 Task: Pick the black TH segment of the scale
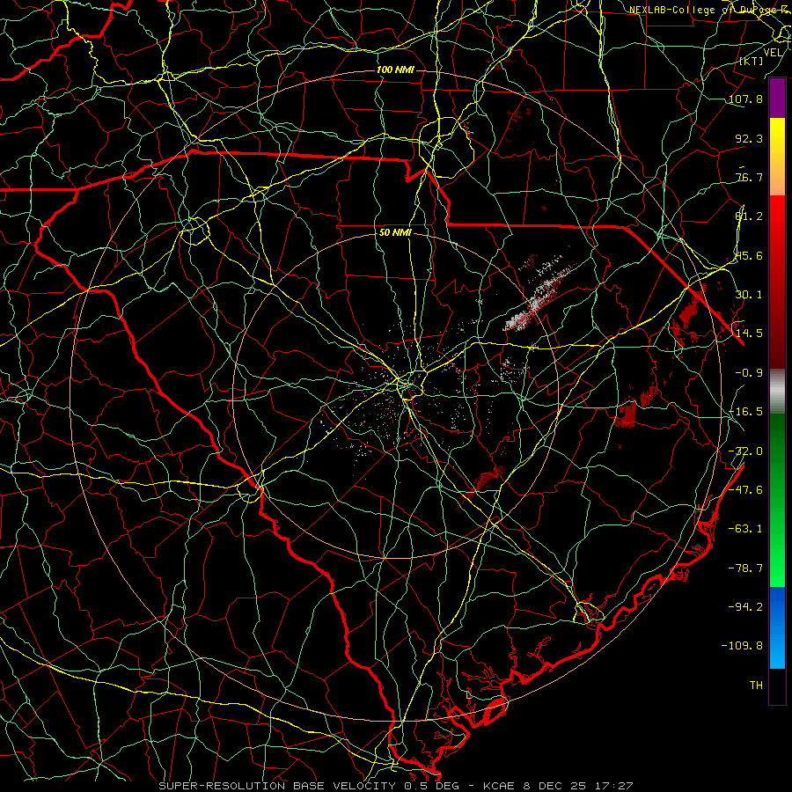(777, 686)
